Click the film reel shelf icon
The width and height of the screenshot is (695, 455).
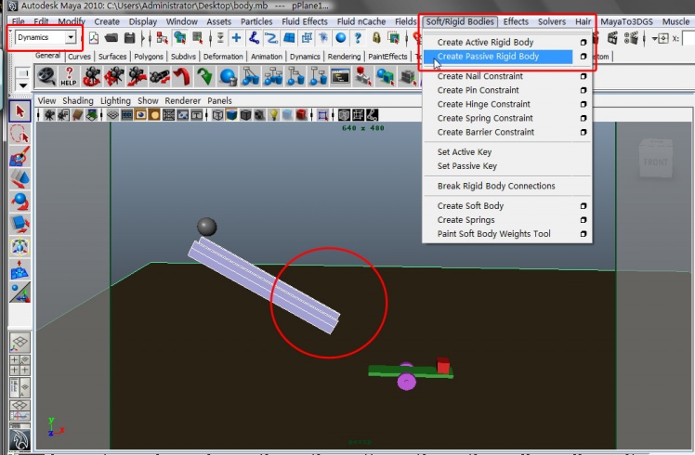click(x=46, y=76)
